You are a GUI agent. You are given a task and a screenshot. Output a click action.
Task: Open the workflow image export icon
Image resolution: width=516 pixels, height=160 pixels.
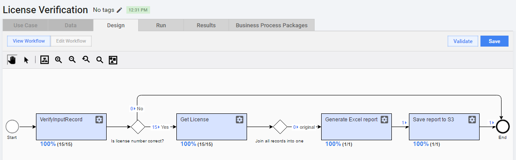pos(113,60)
